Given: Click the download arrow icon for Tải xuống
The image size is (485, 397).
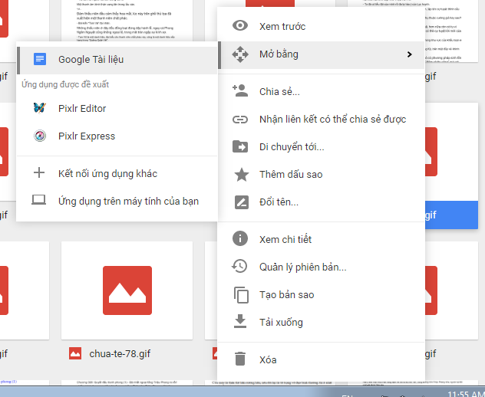Looking at the screenshot, I should 241,322.
